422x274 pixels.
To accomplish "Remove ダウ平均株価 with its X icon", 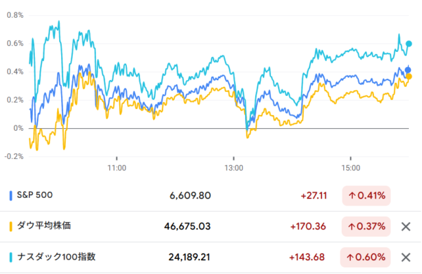I will coord(406,227).
